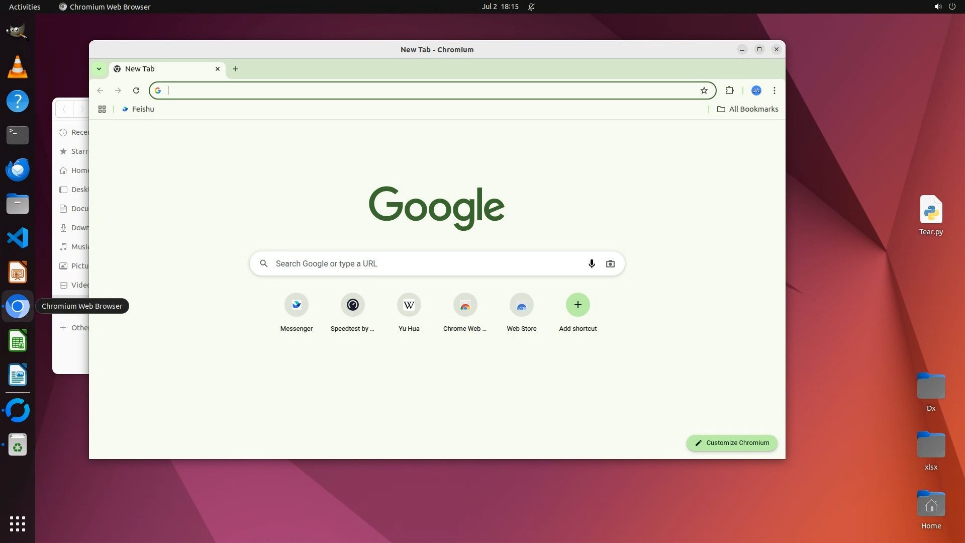Open the Yu Hua Wikipedia shortcut
965x543 pixels.
[x=409, y=305]
